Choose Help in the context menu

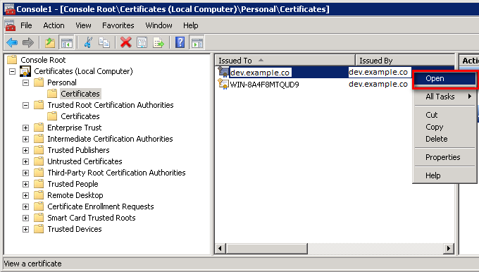click(445, 175)
